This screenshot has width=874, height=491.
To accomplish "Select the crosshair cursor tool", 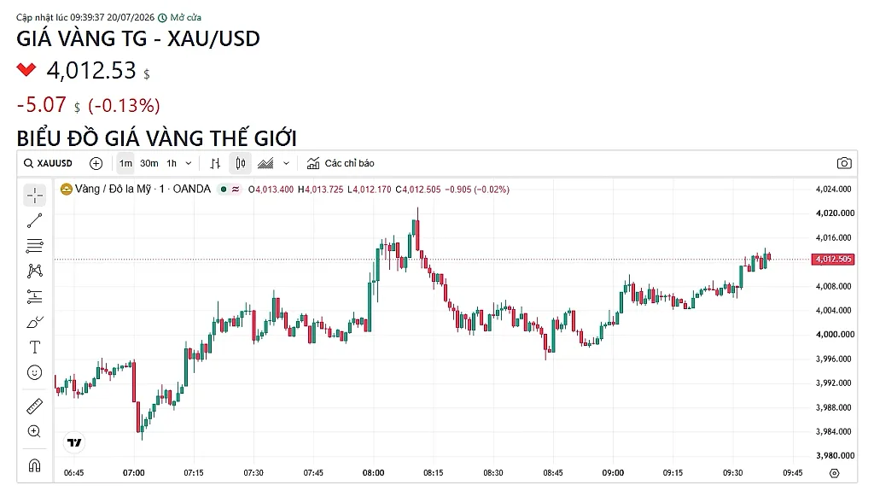I will 34,196.
